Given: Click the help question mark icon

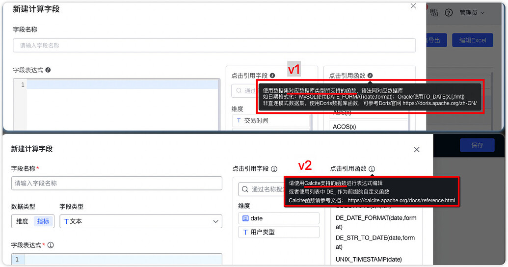Looking at the screenshot, I should [449, 13].
